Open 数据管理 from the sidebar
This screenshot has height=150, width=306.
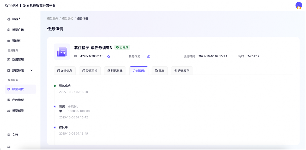[x=20, y=59]
